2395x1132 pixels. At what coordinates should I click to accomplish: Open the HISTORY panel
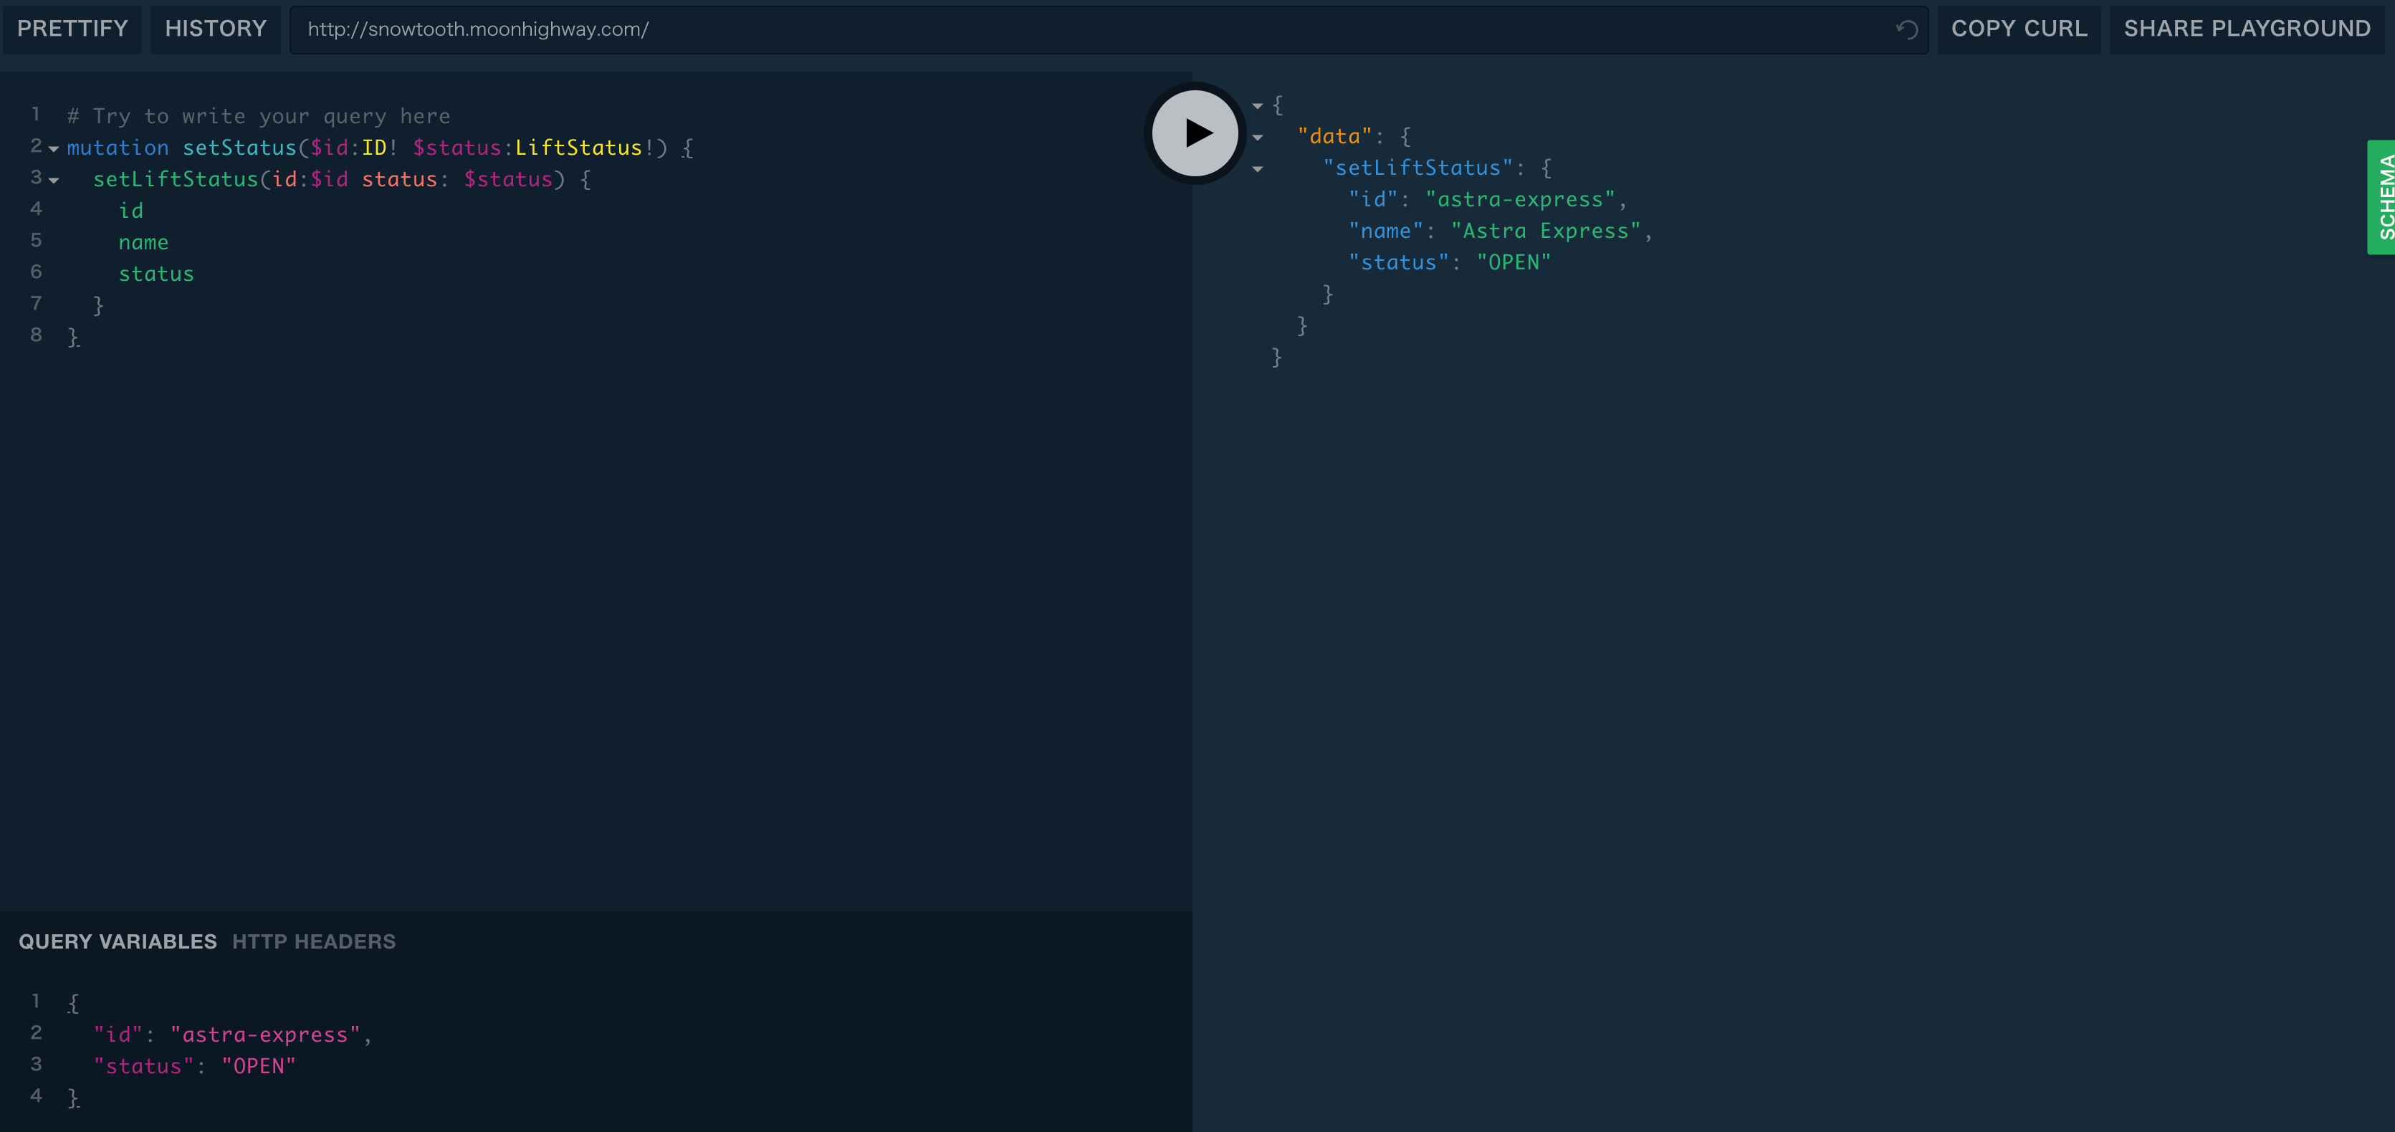[x=216, y=29]
